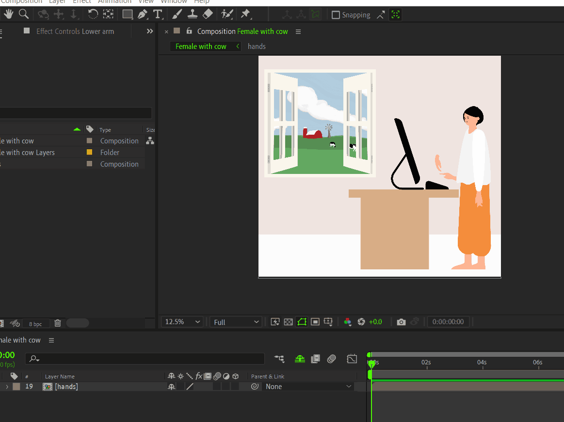Click the viewer timecode 0:00:00:00
The image size is (564, 422).
(448, 322)
